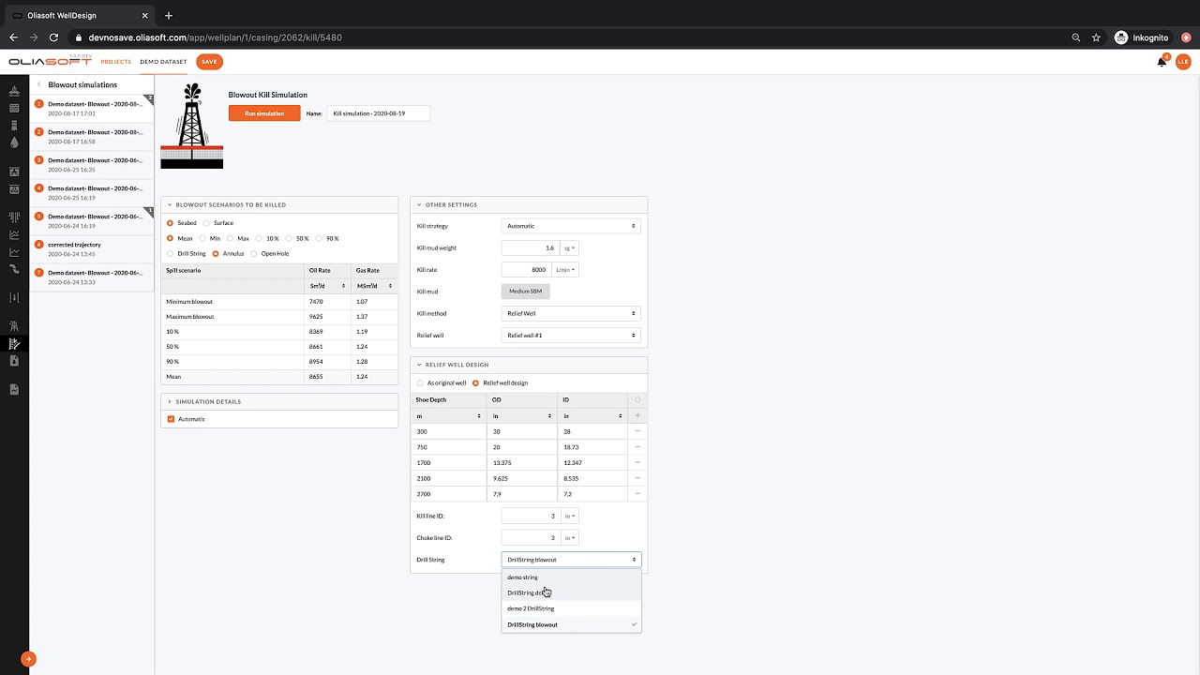Screen dimensions: 1200x675
Task: Collapse the Blowout Scenarios To Be Killed section
Action: (169, 204)
